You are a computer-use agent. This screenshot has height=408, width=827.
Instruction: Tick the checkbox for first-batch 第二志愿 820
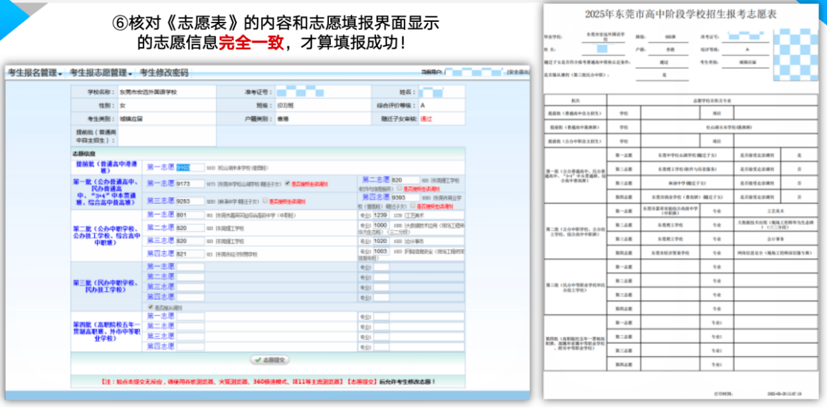[399, 188]
